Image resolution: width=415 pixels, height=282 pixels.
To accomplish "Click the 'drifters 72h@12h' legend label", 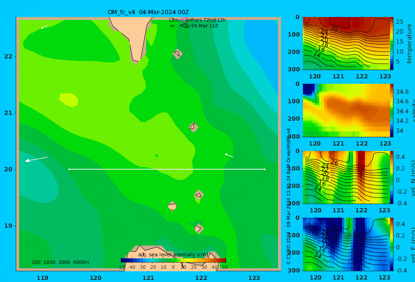I will tap(206, 20).
